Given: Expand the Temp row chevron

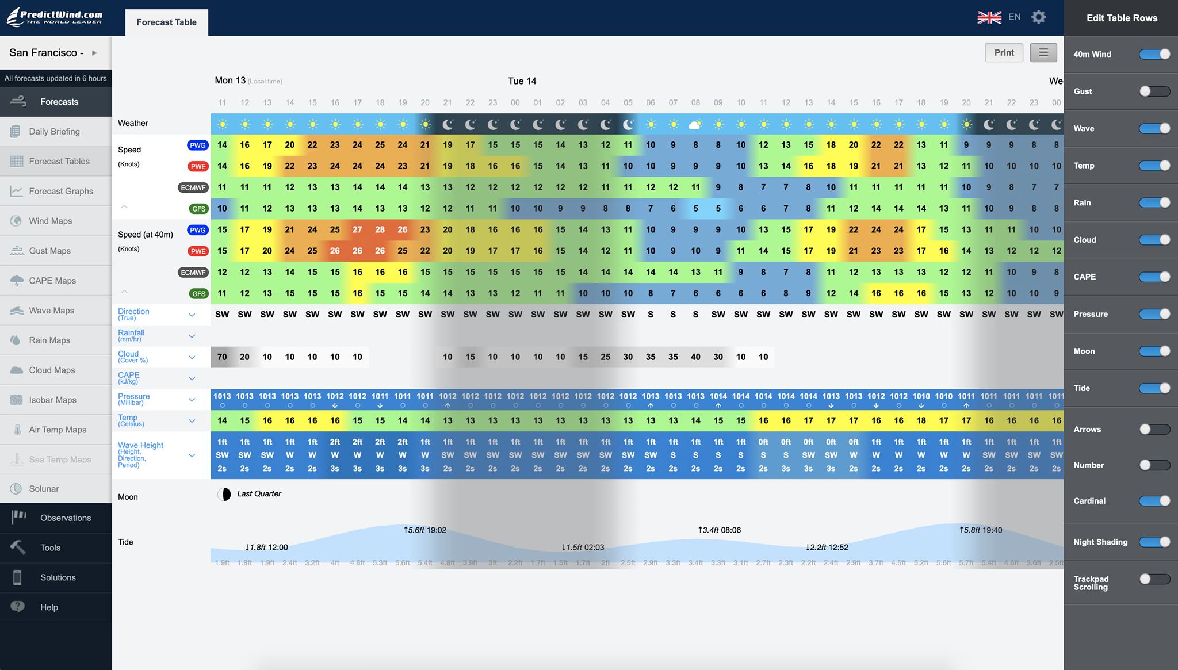Looking at the screenshot, I should point(192,421).
